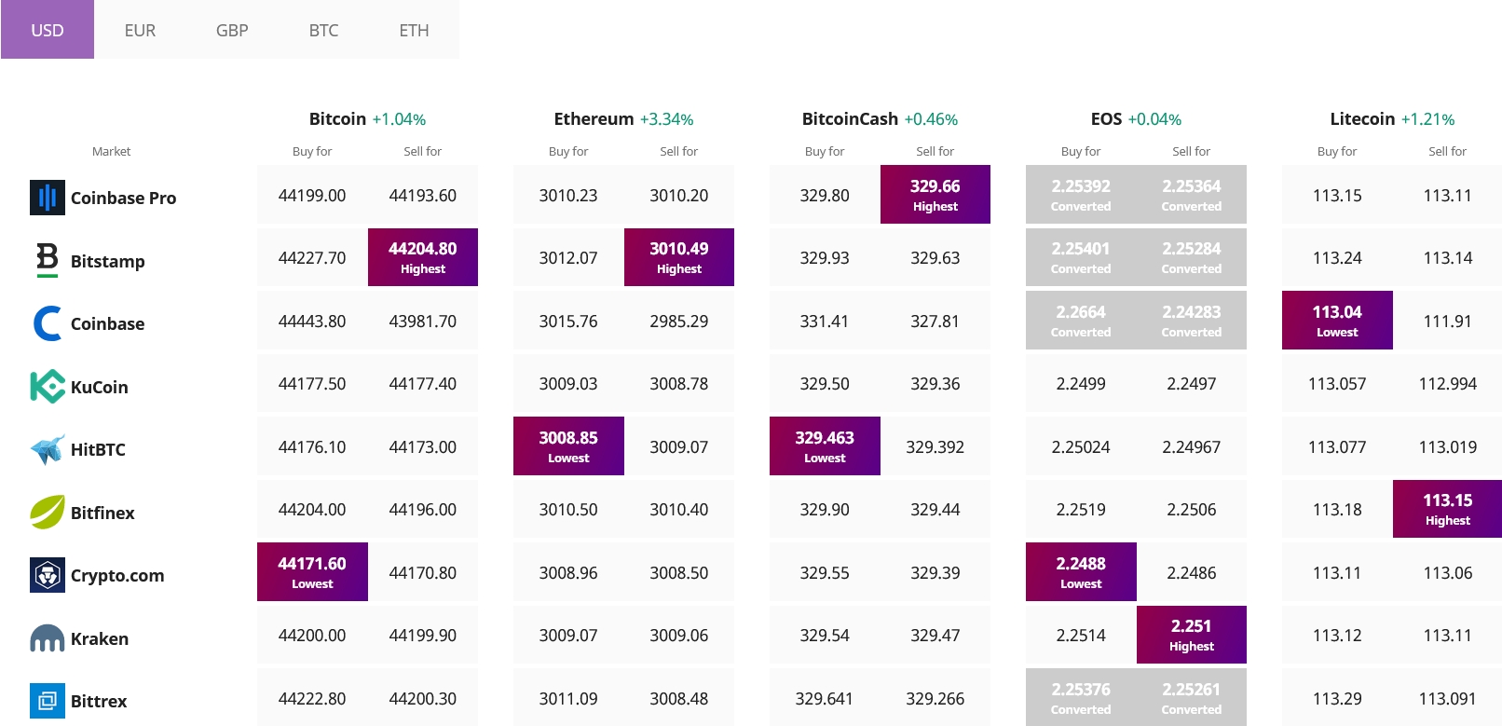1502x726 pixels.
Task: Click the Litecoin column heading
Action: (x=1362, y=118)
